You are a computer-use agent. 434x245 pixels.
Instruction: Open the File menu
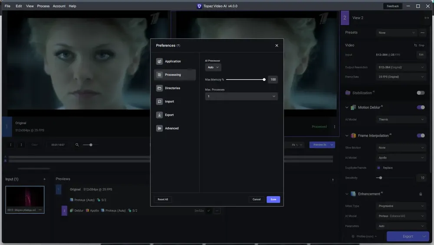point(7,6)
